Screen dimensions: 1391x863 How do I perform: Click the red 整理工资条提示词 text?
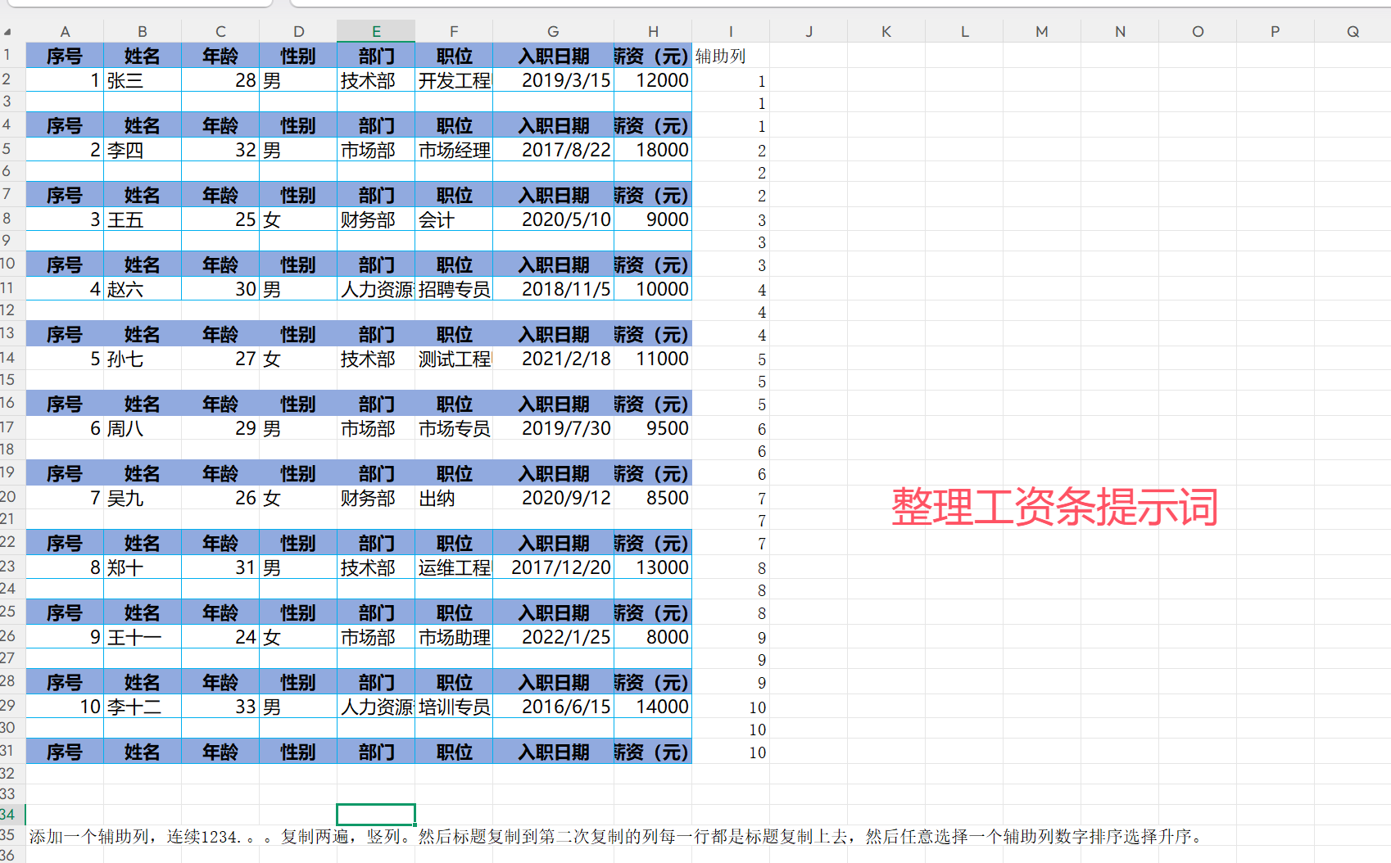(1055, 507)
